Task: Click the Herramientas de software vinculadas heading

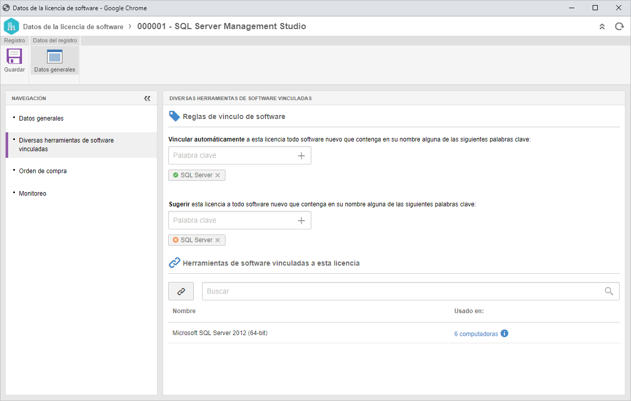Action: (271, 263)
